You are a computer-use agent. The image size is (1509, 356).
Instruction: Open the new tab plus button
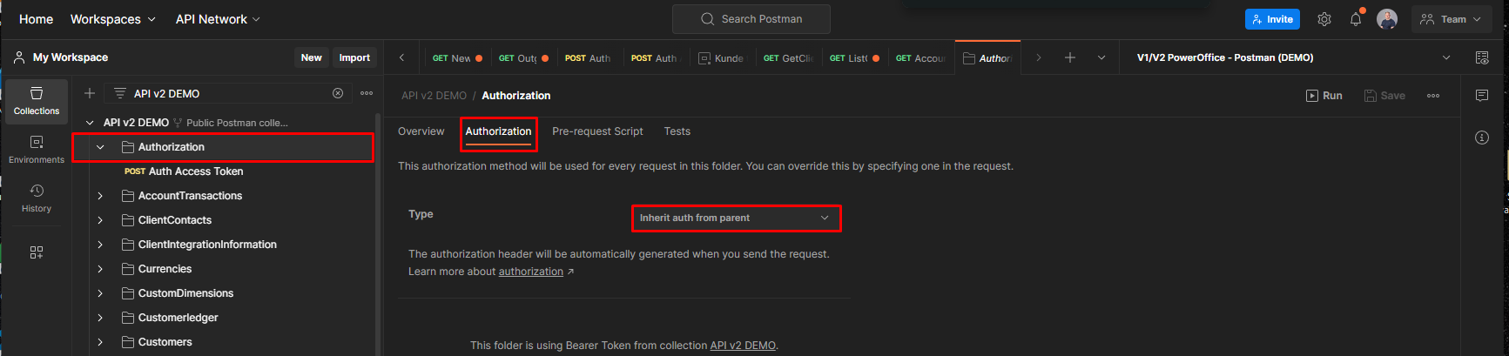coord(1070,57)
